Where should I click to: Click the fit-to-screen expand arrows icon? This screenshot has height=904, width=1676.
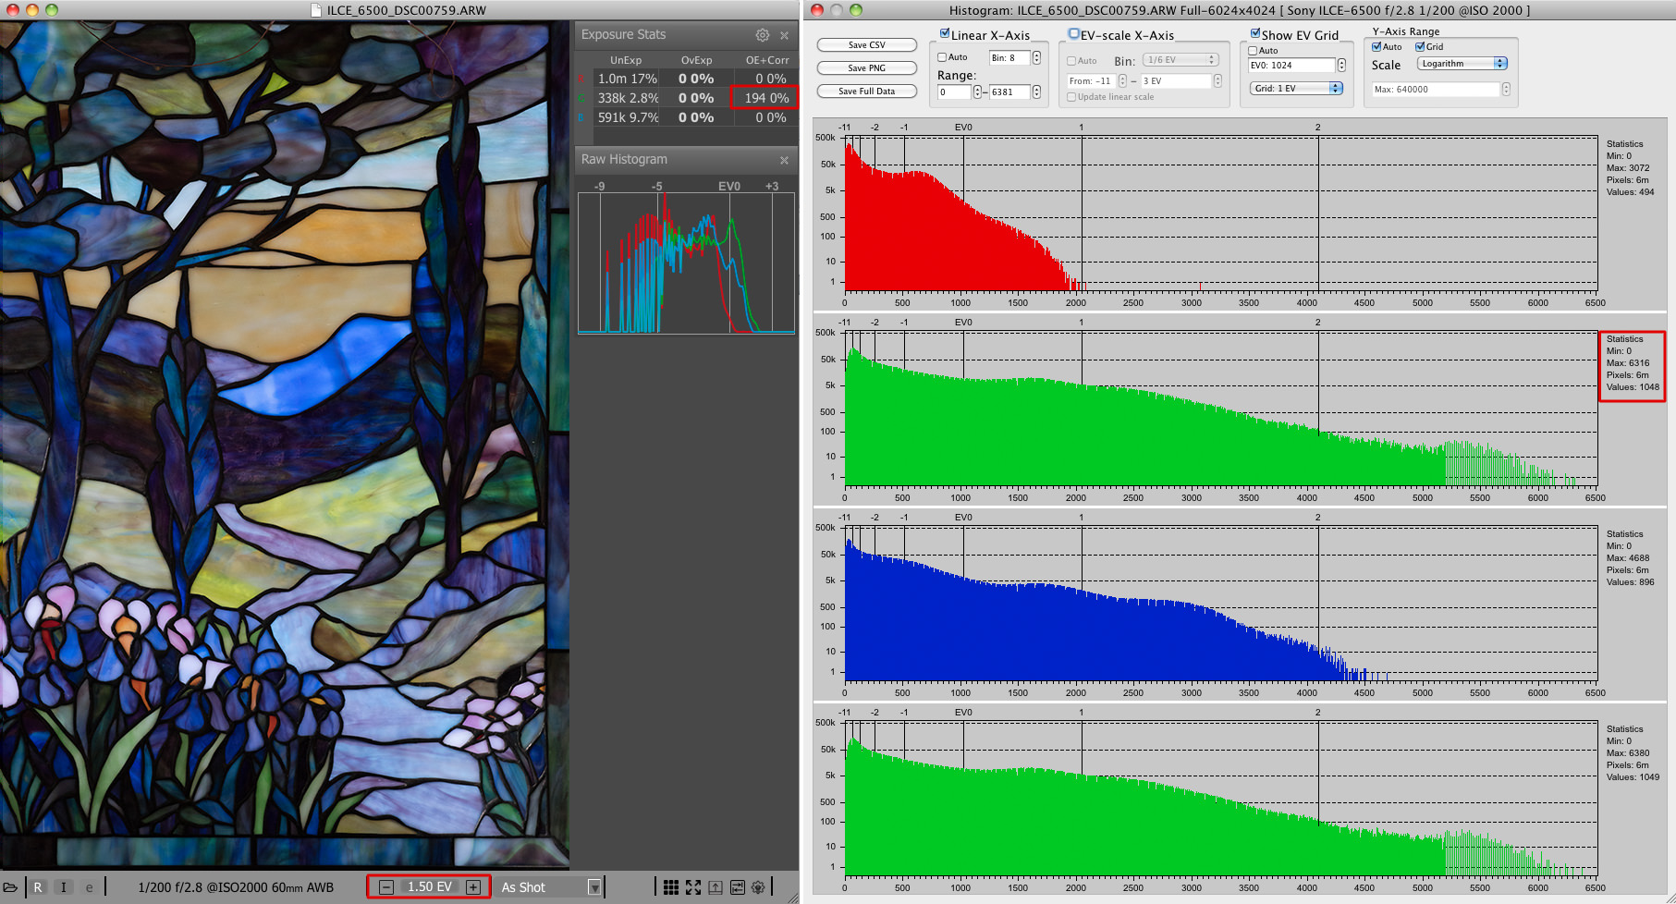point(693,887)
